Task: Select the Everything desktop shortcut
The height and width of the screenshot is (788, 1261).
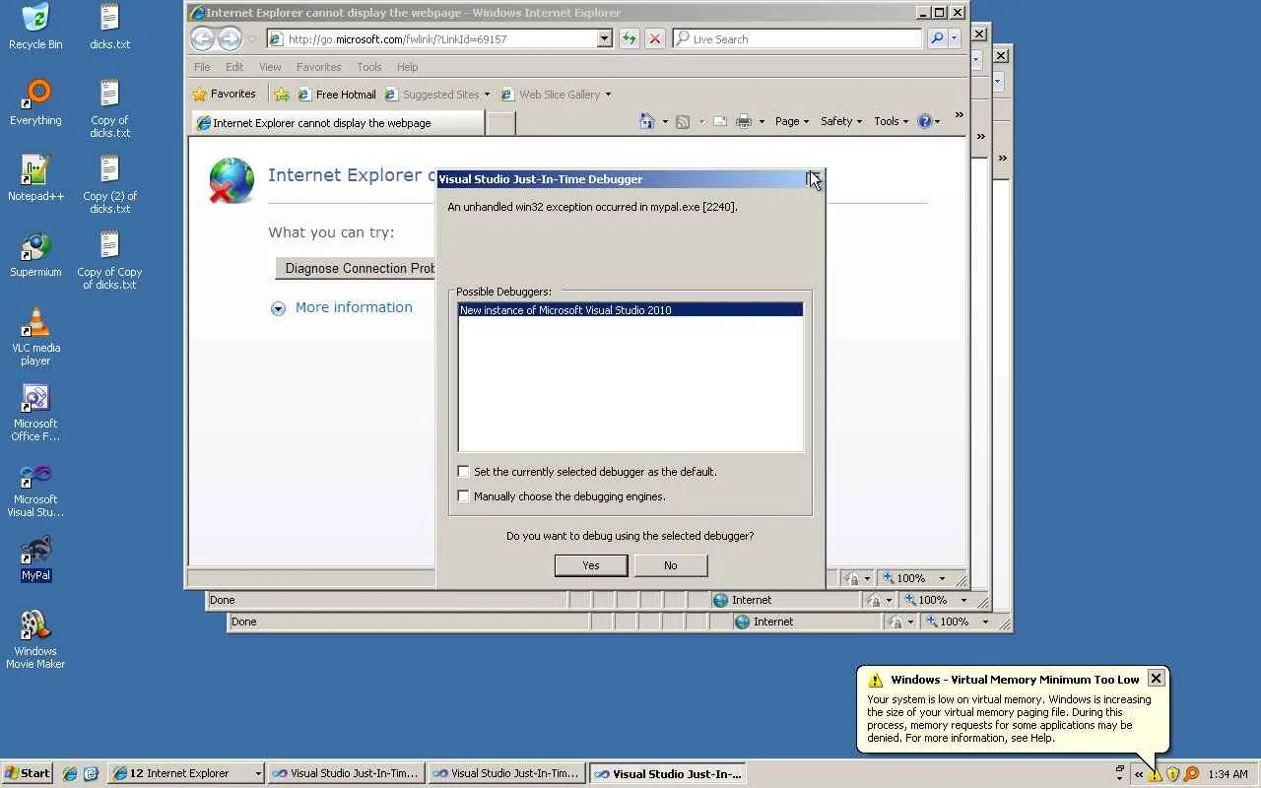Action: (x=35, y=102)
